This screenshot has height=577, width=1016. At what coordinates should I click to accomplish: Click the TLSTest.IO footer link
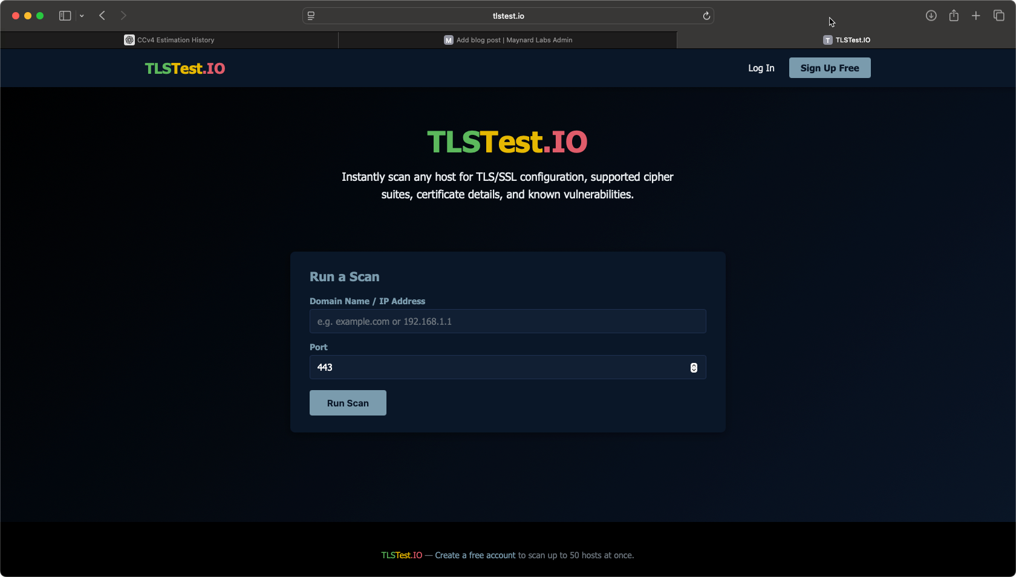point(402,555)
